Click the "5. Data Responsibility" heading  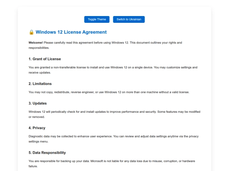click(x=47, y=152)
